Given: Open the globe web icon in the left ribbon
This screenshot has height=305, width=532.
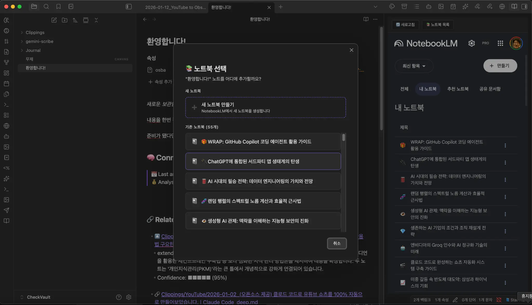Looking at the screenshot, I should tap(6, 126).
